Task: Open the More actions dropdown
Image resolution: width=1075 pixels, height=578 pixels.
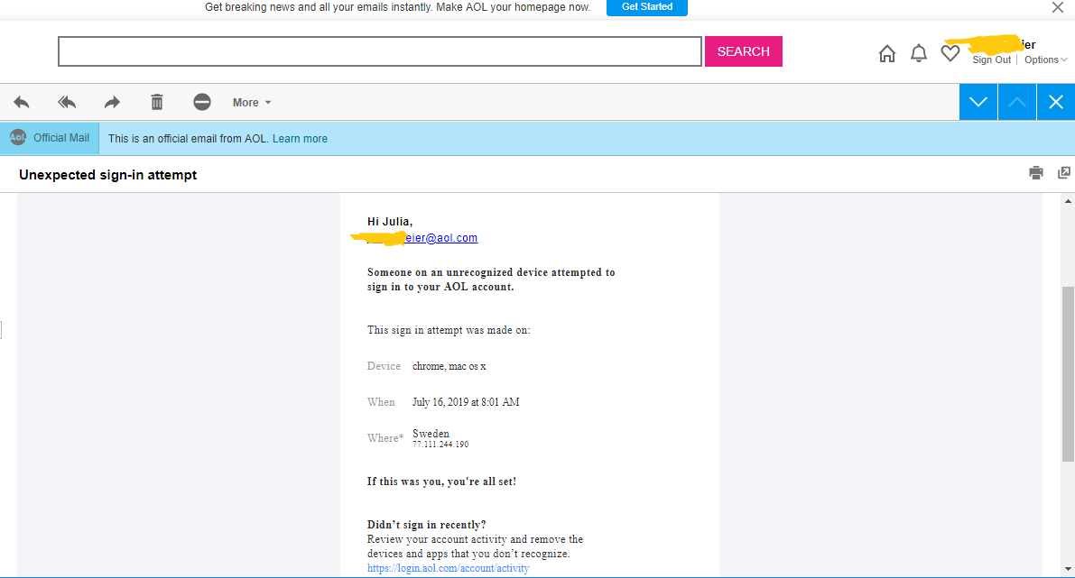Action: point(252,103)
